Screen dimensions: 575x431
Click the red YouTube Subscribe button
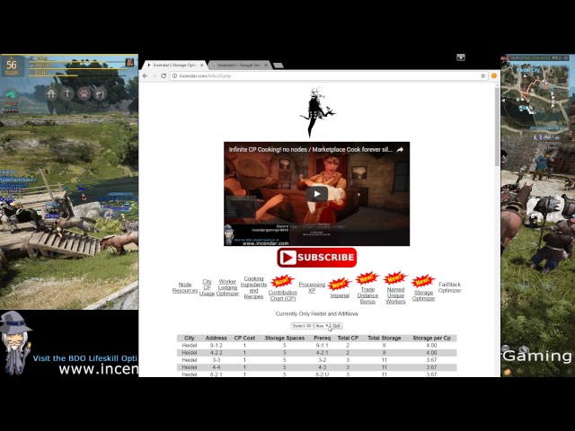316,258
